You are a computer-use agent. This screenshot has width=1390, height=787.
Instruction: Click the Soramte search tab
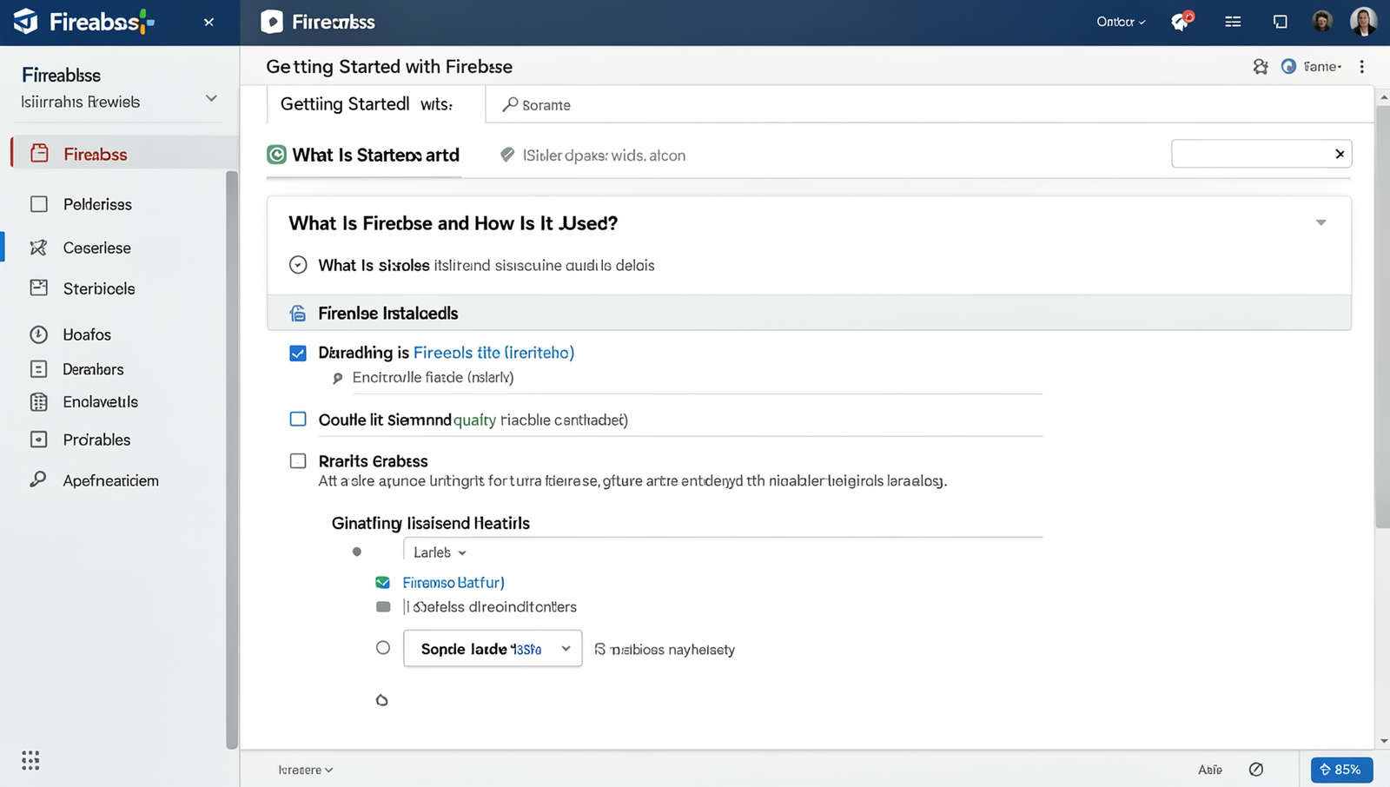[537, 105]
